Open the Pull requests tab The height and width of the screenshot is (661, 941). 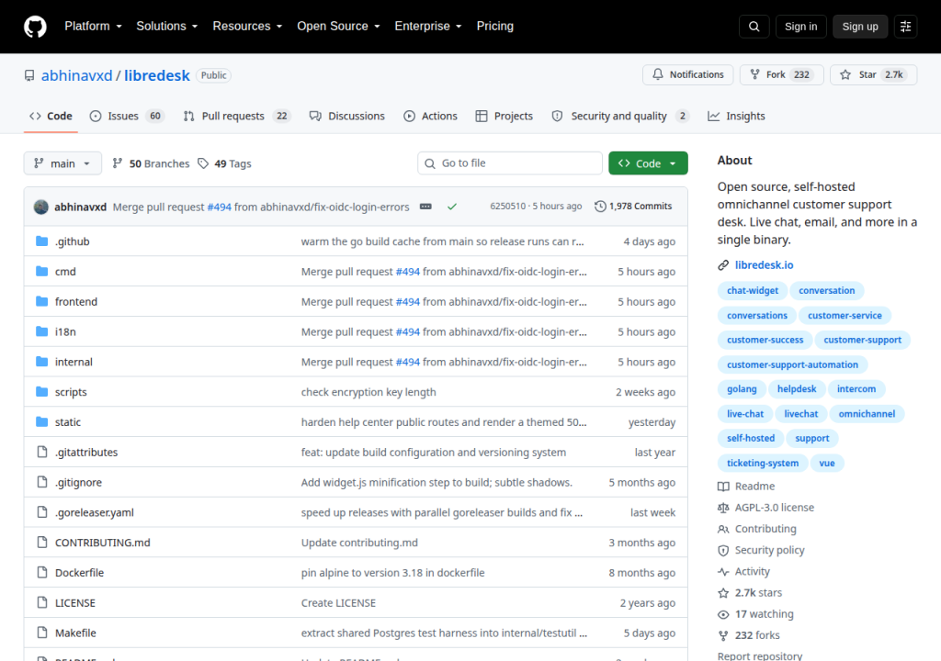click(236, 117)
